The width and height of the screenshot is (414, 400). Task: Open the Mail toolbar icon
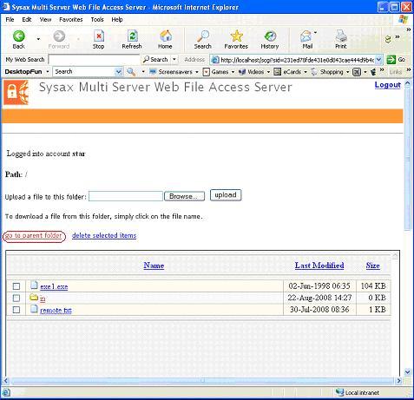(306, 36)
